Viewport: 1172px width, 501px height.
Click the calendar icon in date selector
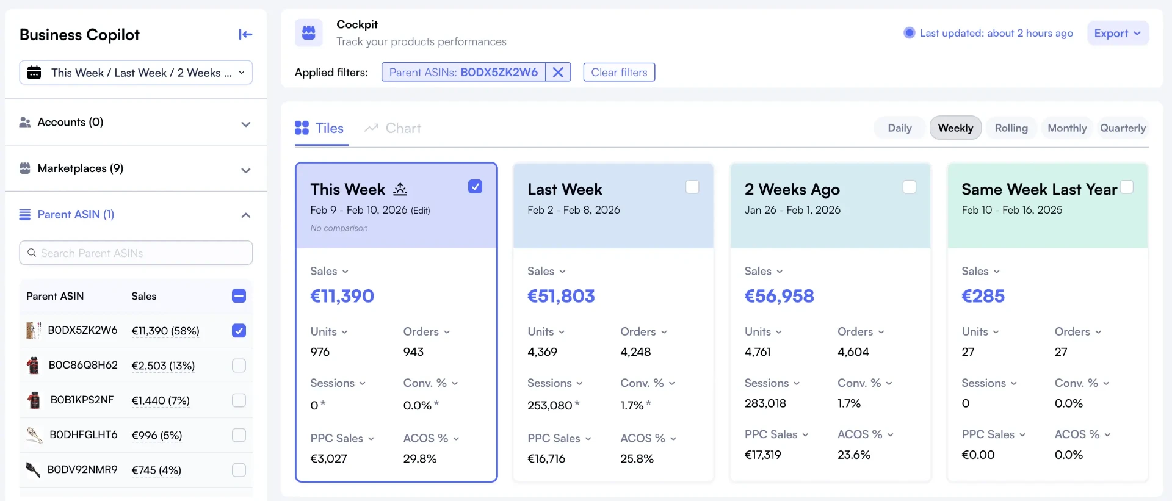click(x=34, y=73)
